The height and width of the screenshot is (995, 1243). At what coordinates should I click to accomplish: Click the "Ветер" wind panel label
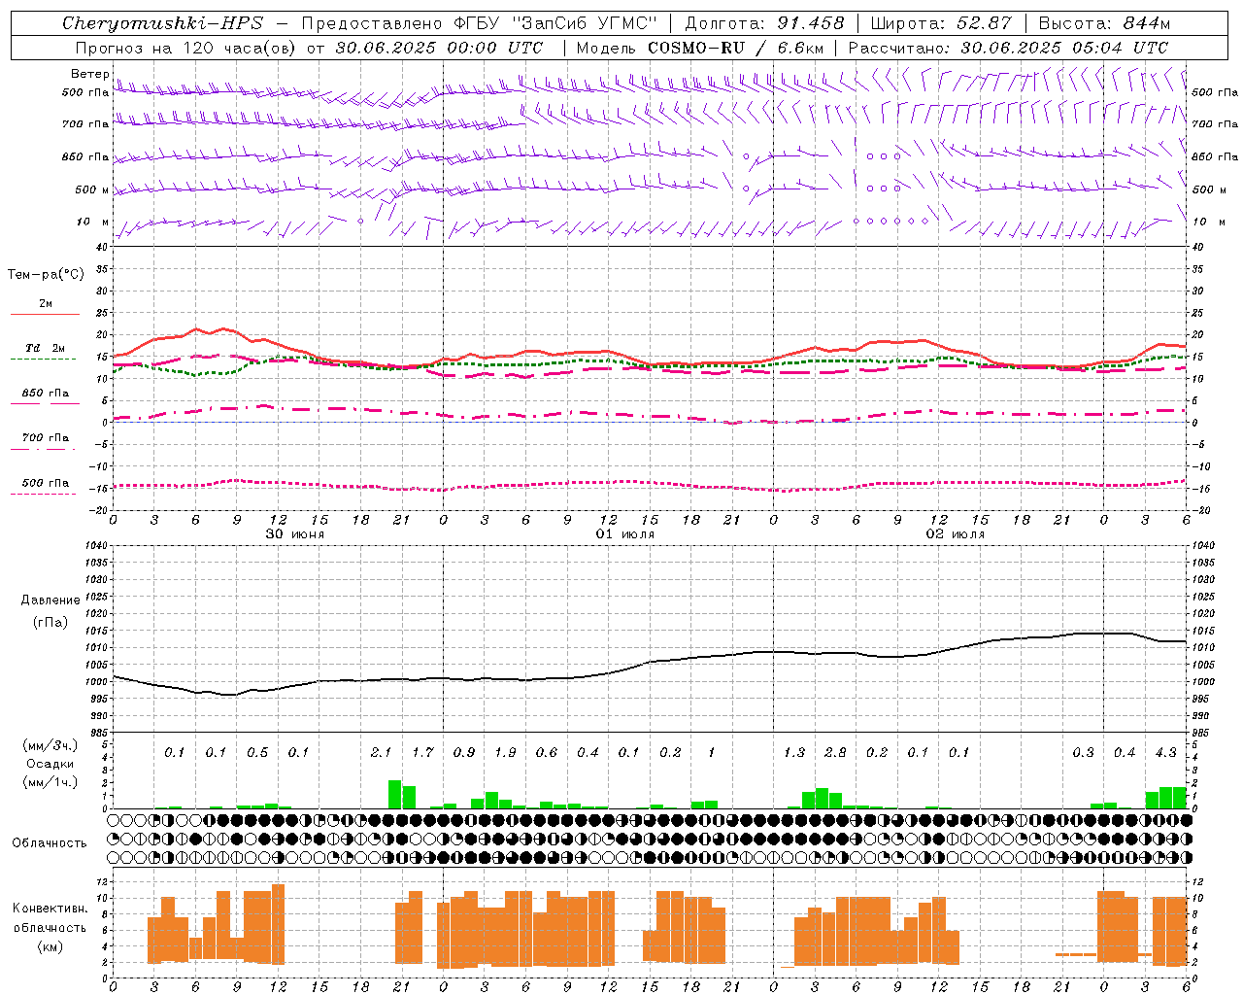(89, 74)
